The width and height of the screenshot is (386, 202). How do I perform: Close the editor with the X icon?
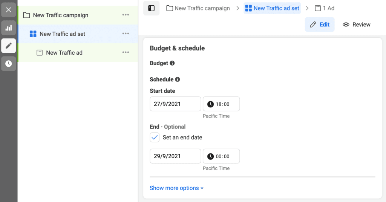pos(8,10)
